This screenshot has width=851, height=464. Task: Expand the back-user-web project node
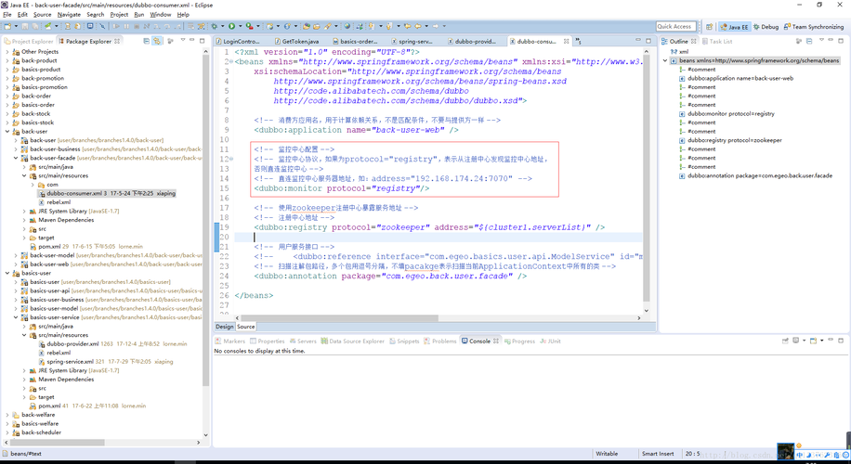pyautogui.click(x=16, y=264)
